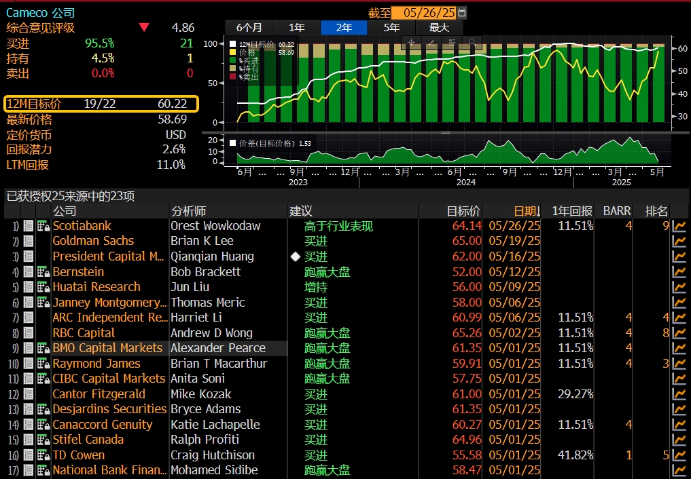Click the divider handle between chart panels
691x479 pixels.
click(446, 132)
